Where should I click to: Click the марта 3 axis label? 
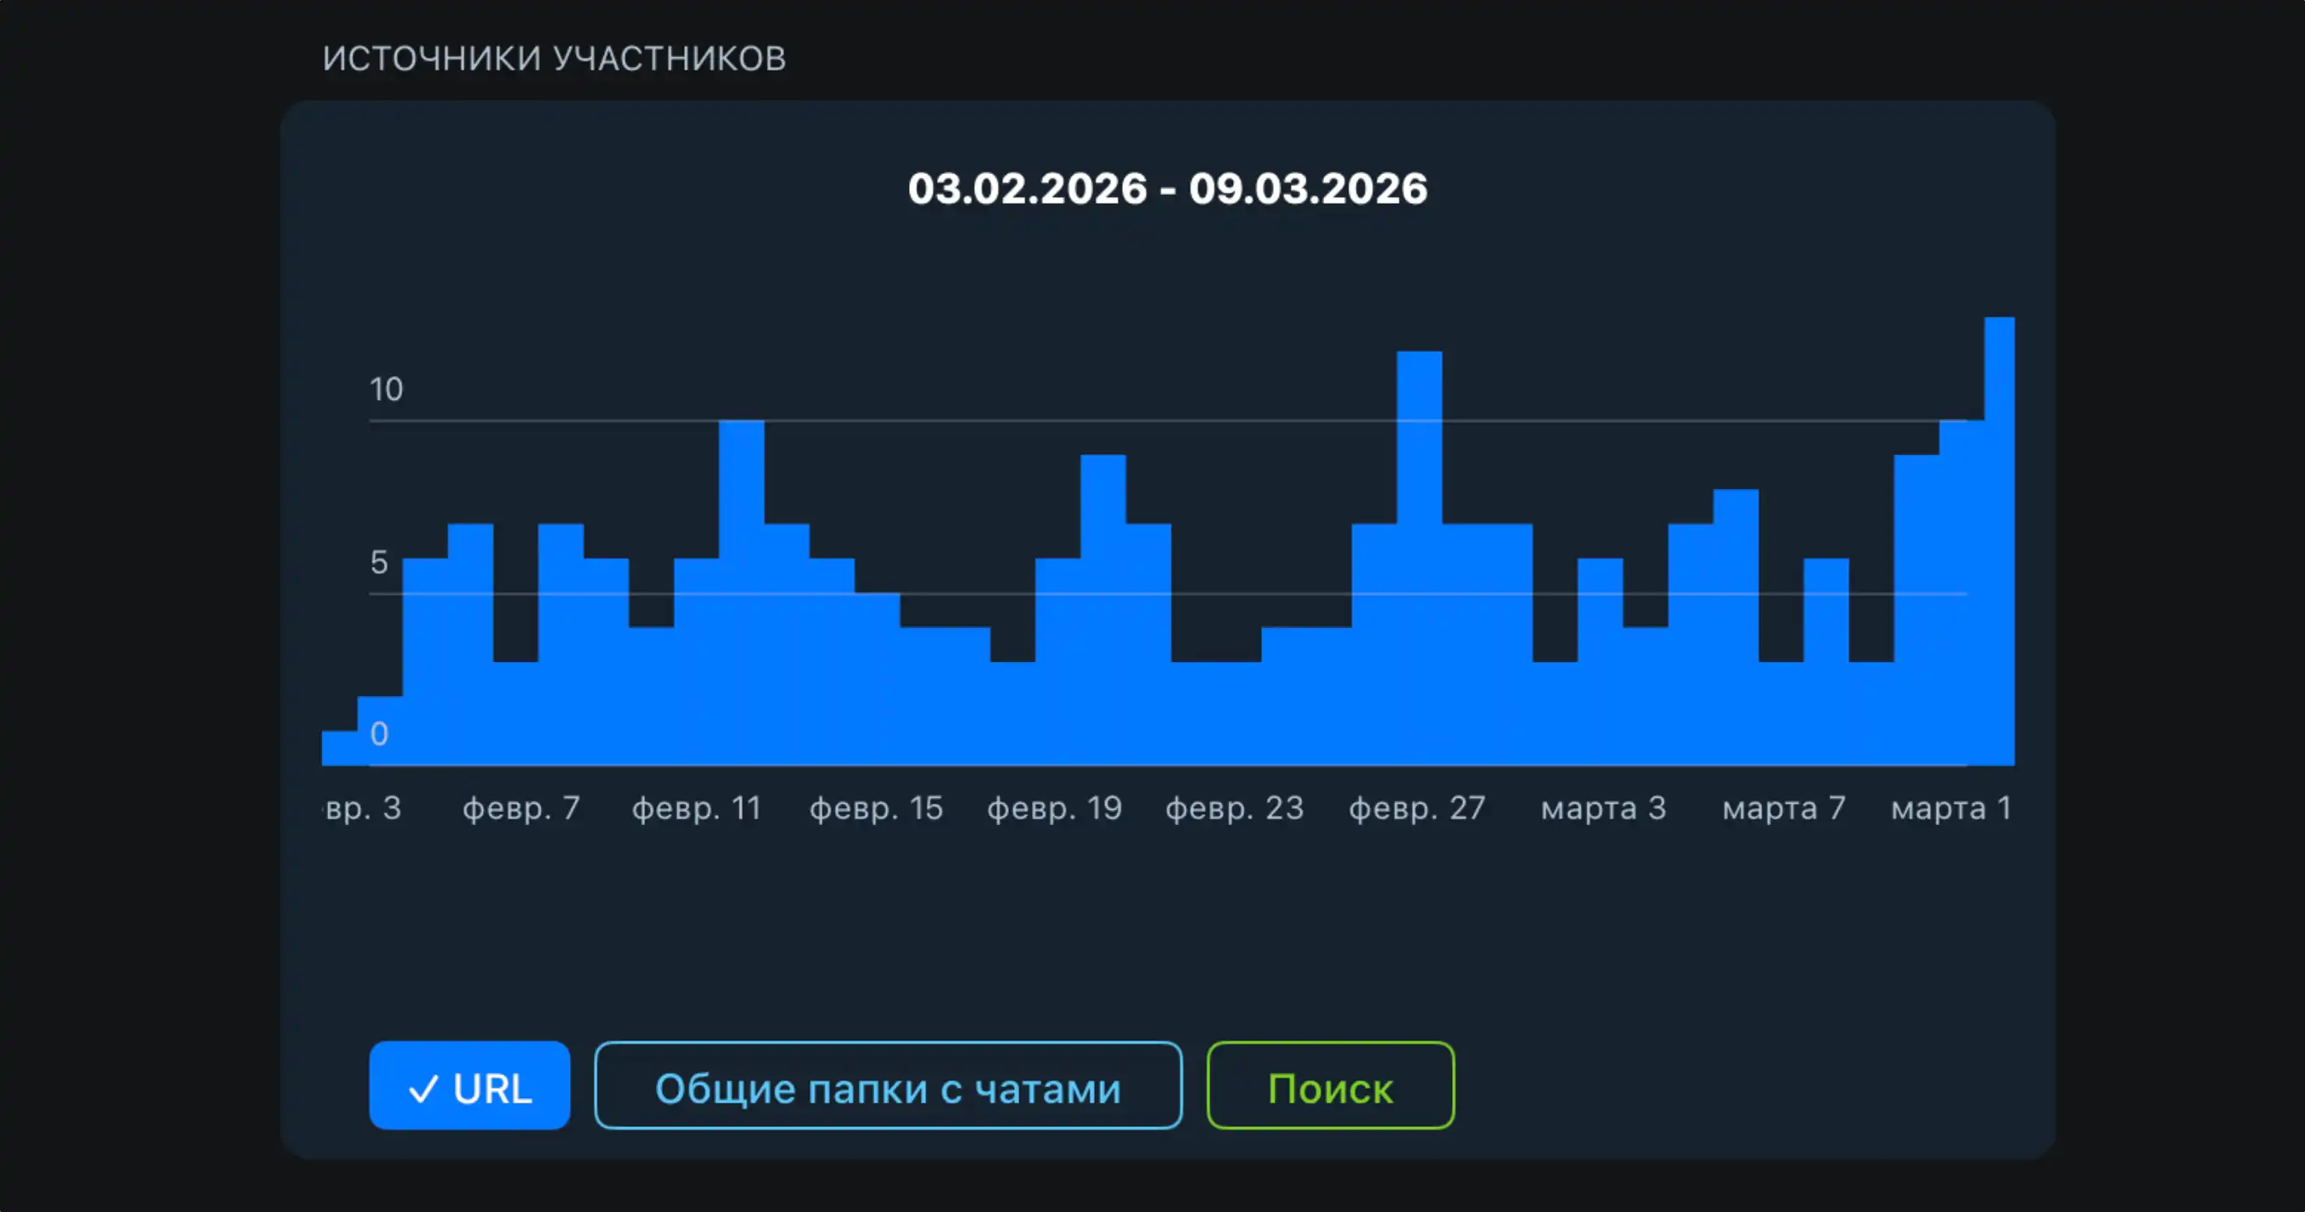(x=1602, y=808)
